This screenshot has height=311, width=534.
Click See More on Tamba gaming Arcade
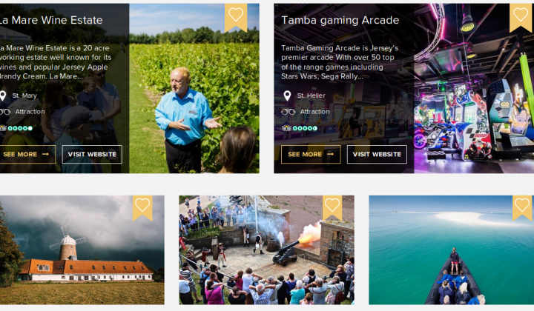tap(311, 154)
